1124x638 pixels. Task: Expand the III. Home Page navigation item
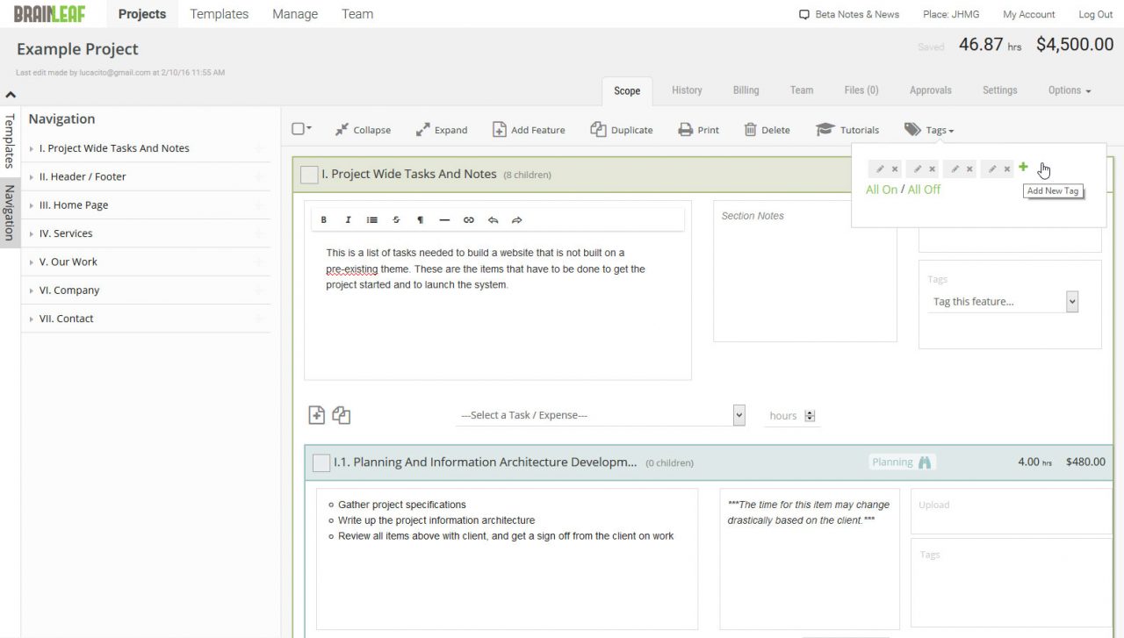pos(32,205)
